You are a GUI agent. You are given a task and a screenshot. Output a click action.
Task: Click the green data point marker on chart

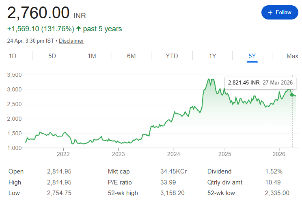pyautogui.click(x=292, y=95)
